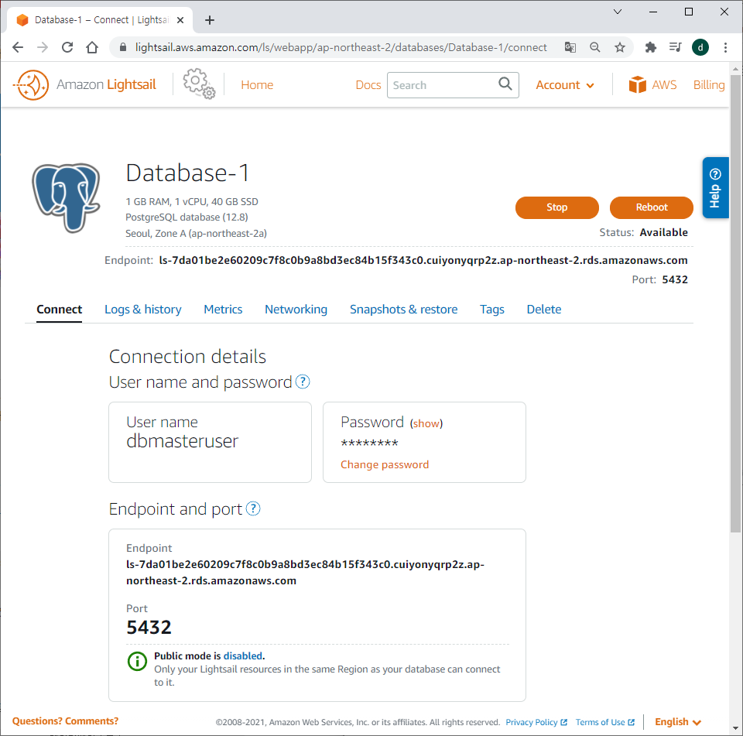Click the endpoint hostname in the page header

pyautogui.click(x=423, y=260)
